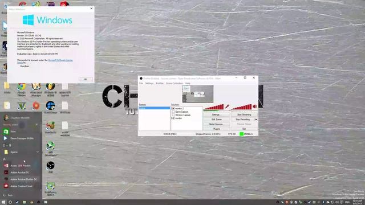The height and width of the screenshot is (205, 365).
Task: Click the OBS icon on the taskbar
Action: pyautogui.click(x=38, y=202)
